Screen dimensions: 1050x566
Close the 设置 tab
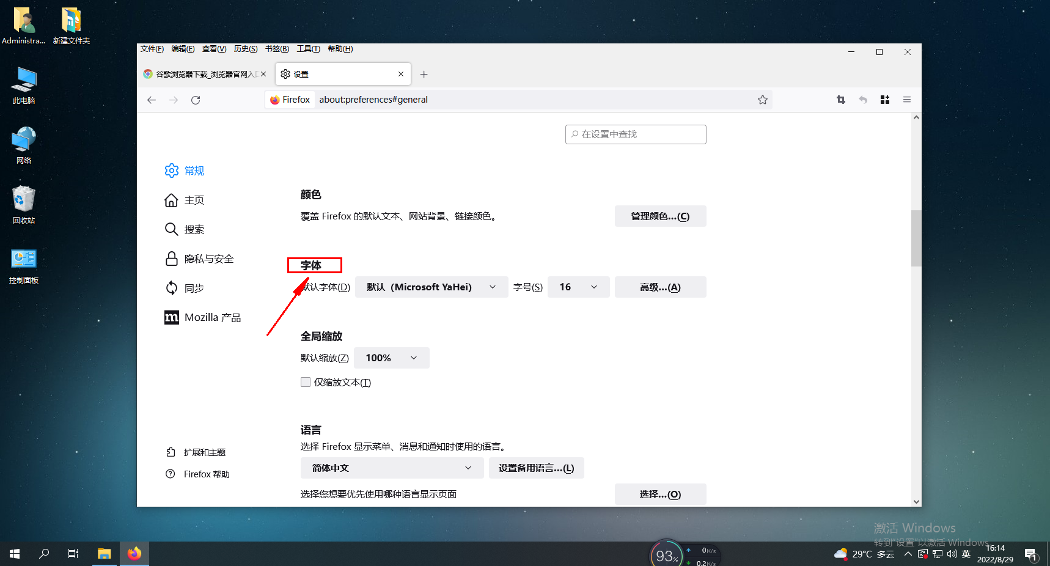click(x=401, y=74)
